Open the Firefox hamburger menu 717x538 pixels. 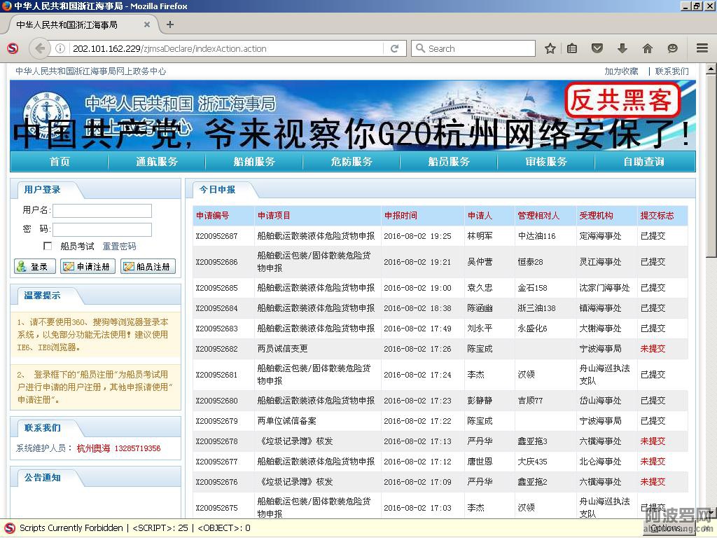pos(702,48)
